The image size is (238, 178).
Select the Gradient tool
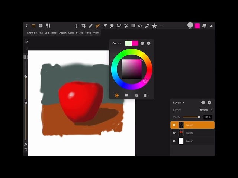click(x=133, y=26)
